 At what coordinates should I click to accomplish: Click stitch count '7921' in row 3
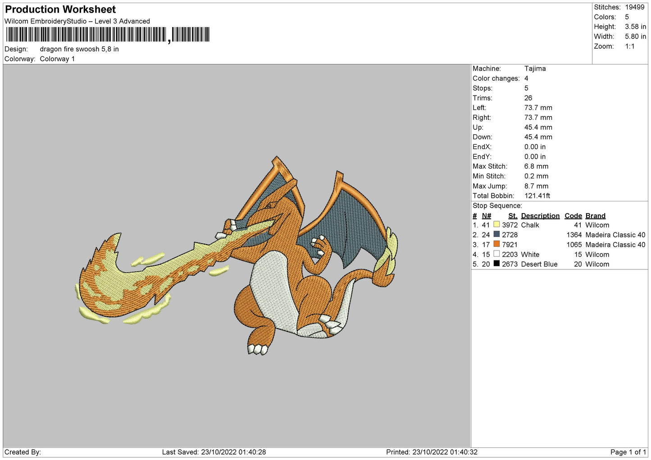pyautogui.click(x=510, y=245)
